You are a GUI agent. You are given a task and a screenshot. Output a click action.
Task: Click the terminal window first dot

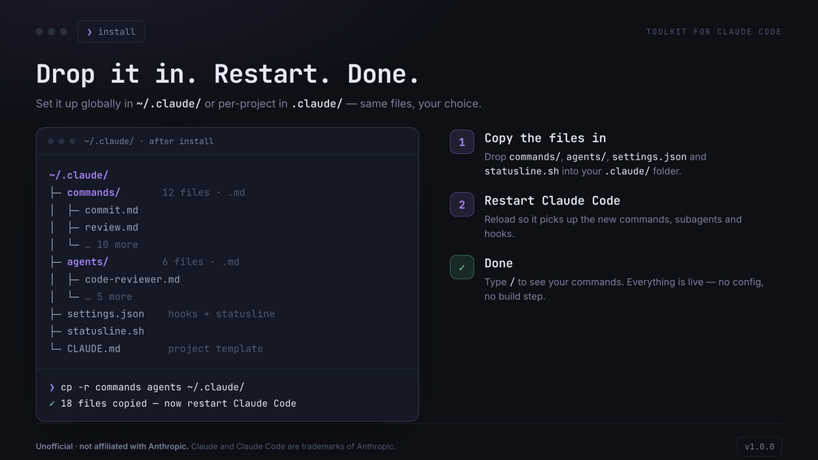tap(50, 142)
